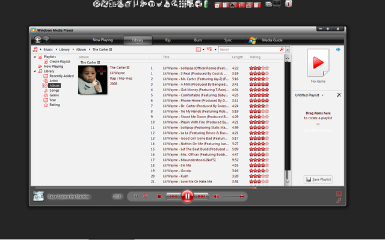Click the lower icon at player's bottom-right corner
The image size is (385, 240).
click(x=339, y=200)
